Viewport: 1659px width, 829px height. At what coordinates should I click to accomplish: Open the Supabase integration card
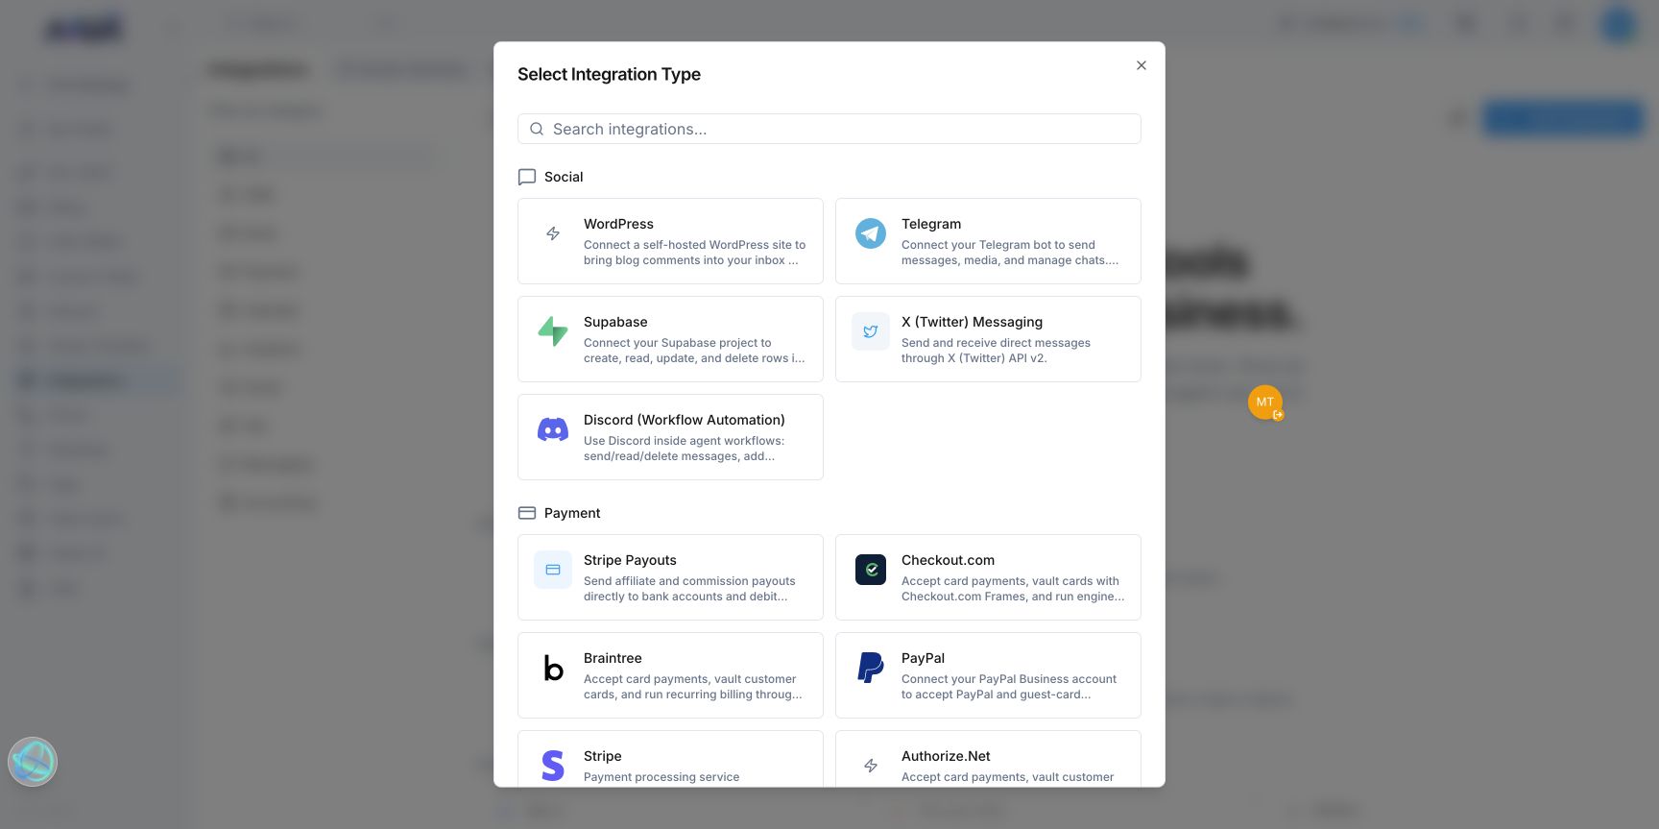coord(670,339)
